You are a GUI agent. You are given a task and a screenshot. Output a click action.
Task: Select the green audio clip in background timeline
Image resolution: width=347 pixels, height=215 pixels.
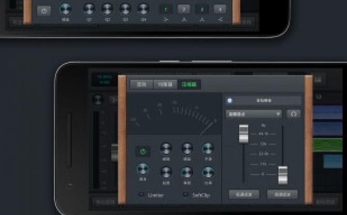328,145
